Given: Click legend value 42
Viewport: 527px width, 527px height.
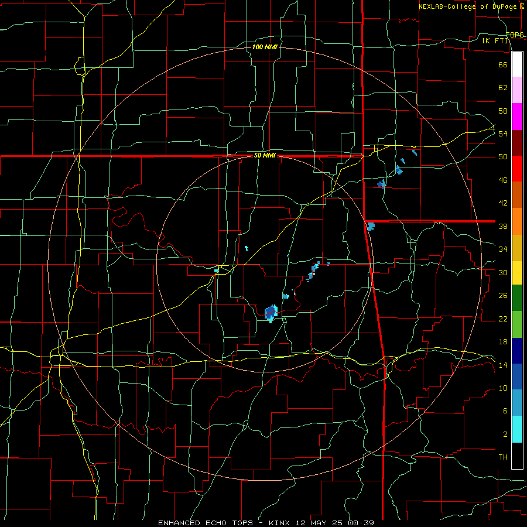Looking at the screenshot, I should tap(503, 203).
